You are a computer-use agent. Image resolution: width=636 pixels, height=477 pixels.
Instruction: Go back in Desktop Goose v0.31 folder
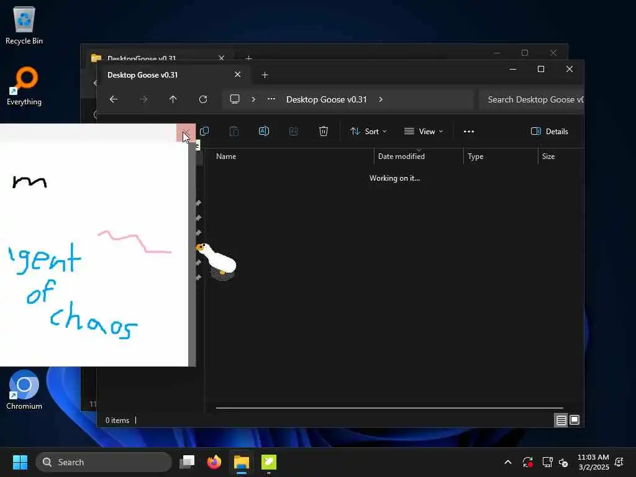[x=114, y=99]
